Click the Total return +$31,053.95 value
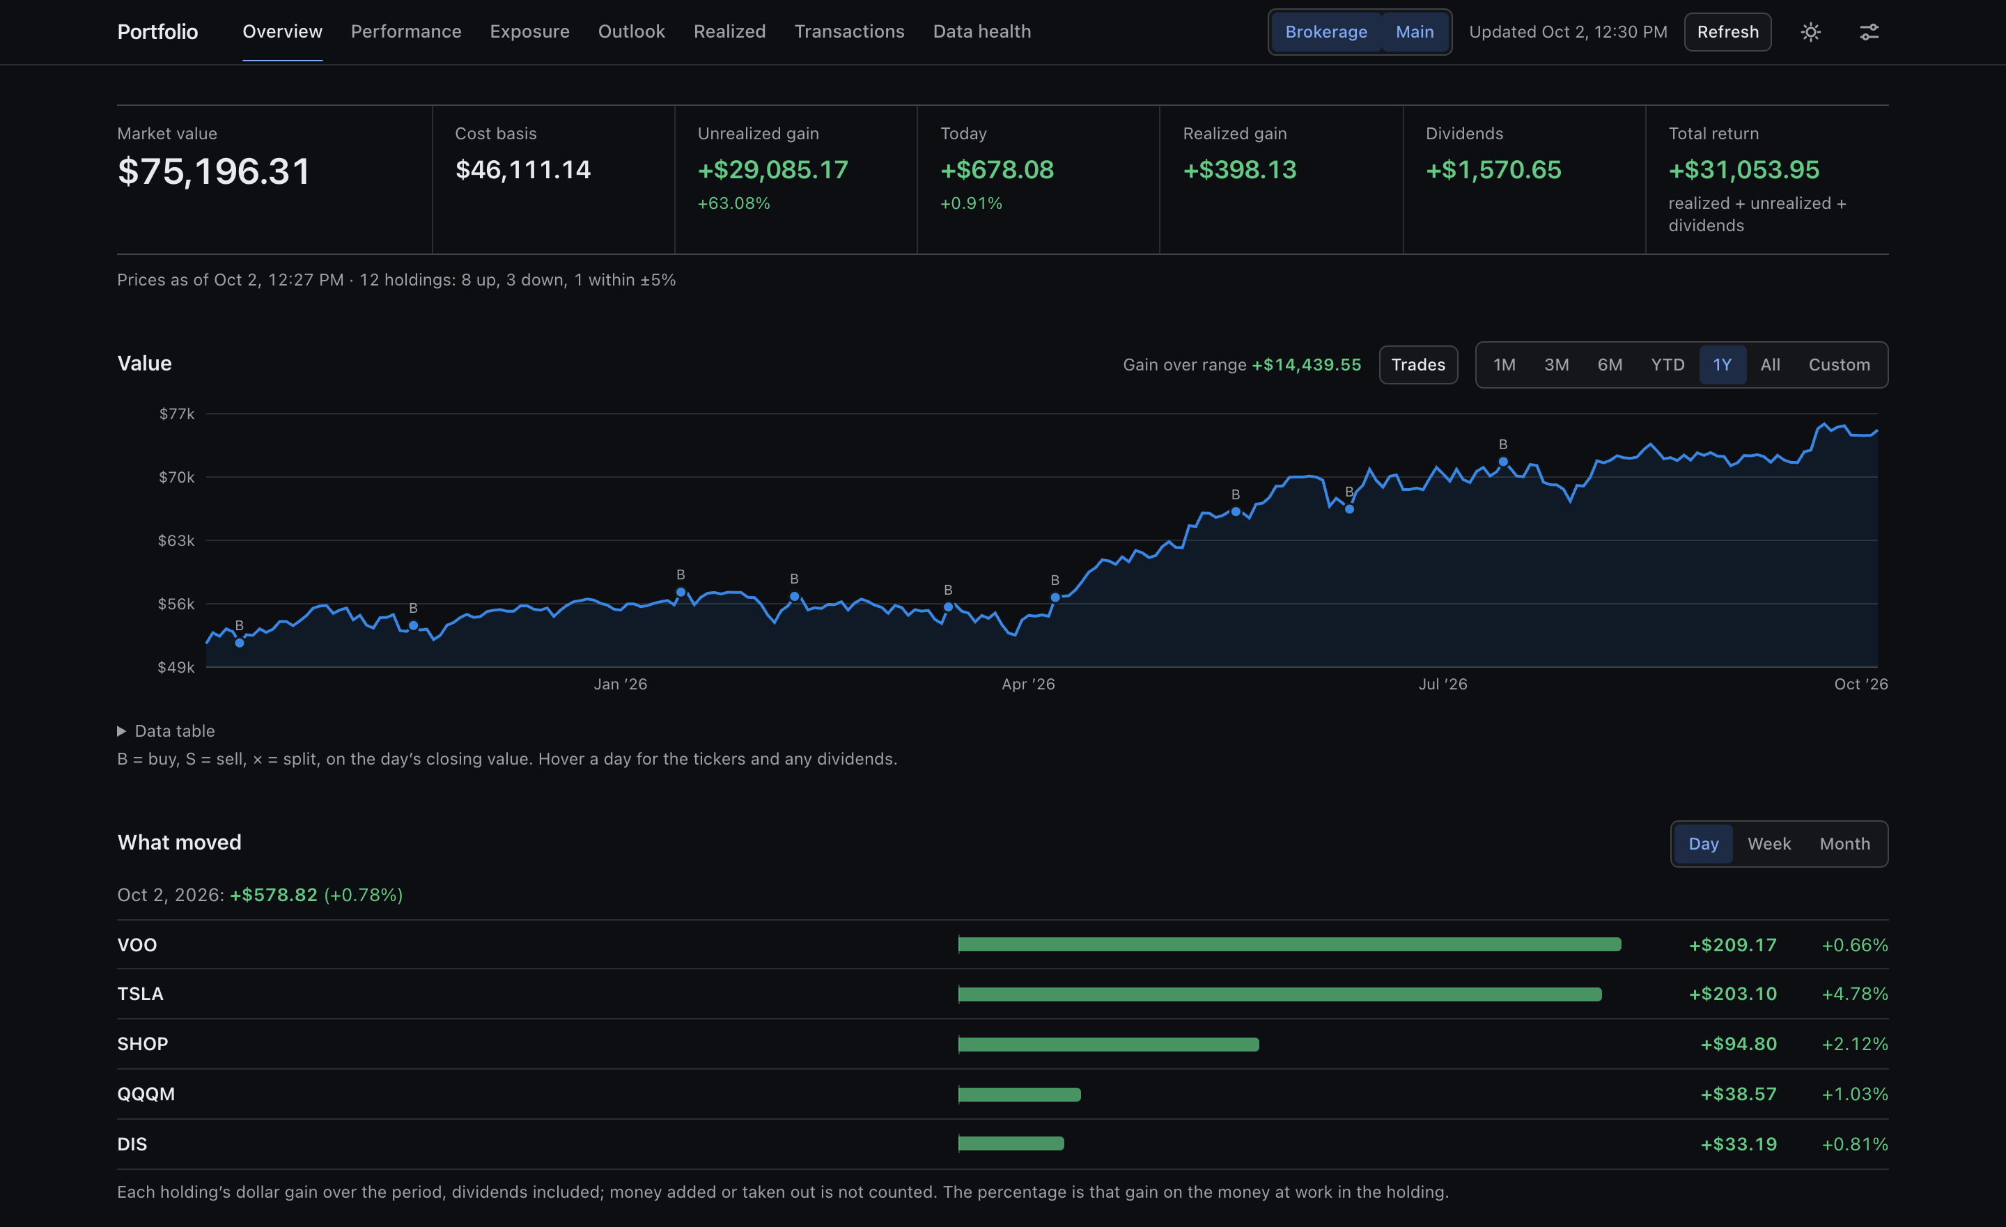The image size is (2006, 1227). [1744, 169]
